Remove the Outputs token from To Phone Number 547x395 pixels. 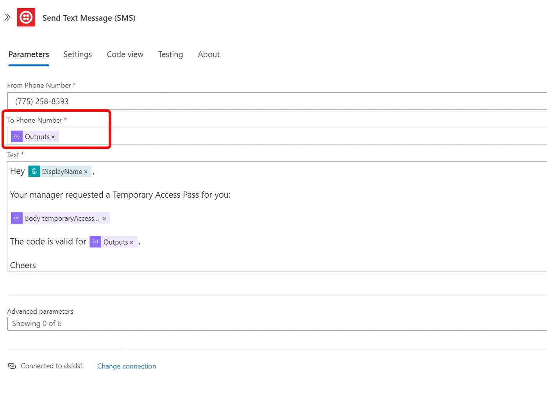point(53,137)
